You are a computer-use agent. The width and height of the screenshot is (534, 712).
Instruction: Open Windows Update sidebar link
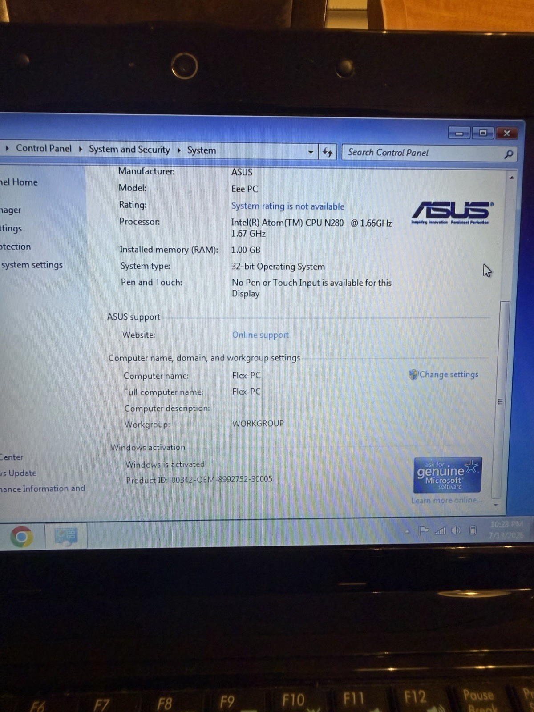click(18, 473)
